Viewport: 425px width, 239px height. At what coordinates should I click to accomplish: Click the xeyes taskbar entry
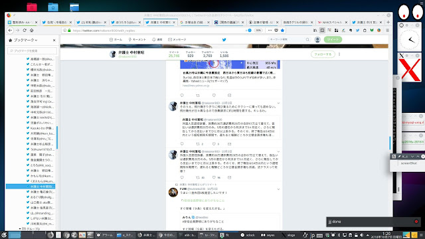click(268, 235)
